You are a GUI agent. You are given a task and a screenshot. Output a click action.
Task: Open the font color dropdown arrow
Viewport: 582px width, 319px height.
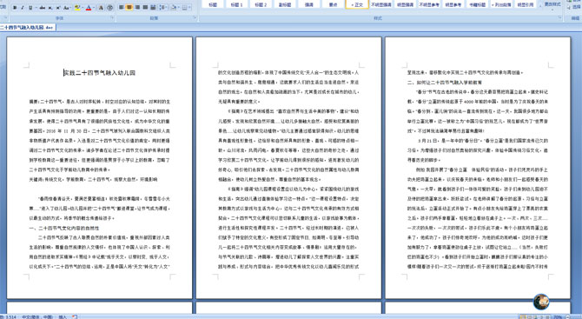click(94, 8)
